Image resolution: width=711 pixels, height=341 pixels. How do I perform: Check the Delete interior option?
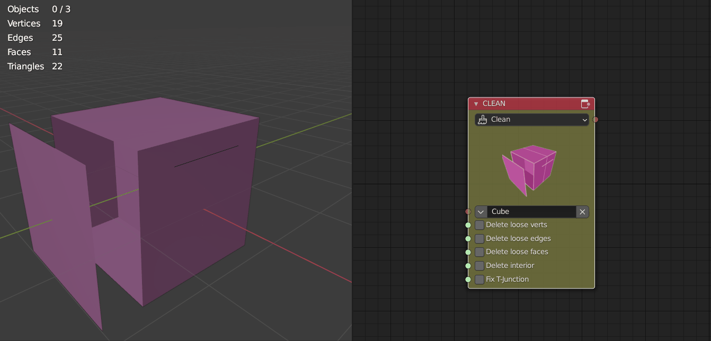pyautogui.click(x=479, y=266)
